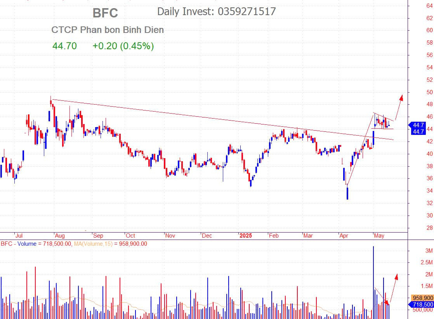Click the 34 price axis label
This screenshot has height=319, width=434.
tap(429, 191)
